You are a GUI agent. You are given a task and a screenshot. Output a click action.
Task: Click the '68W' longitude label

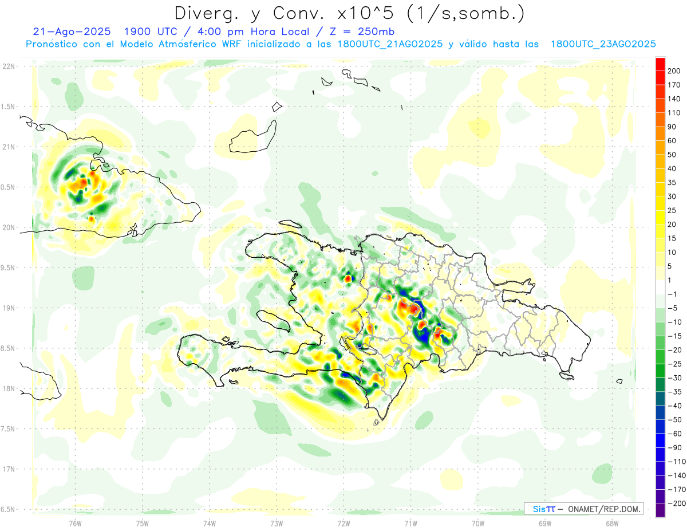pos(612,524)
